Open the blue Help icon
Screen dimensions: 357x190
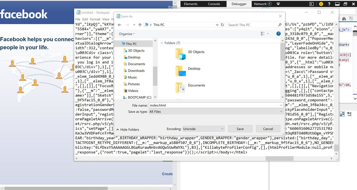coord(278,34)
